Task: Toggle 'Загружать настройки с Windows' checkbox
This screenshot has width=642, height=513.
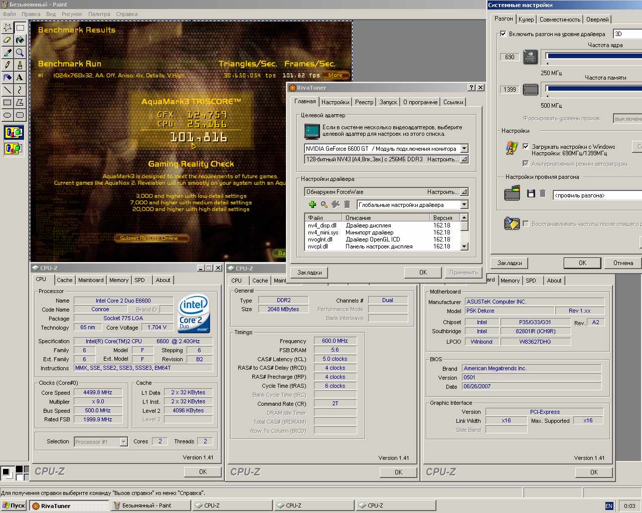Action: 526,147
